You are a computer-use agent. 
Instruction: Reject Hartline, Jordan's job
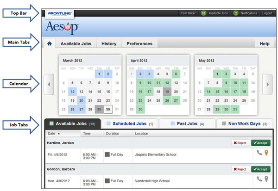[x=240, y=143]
